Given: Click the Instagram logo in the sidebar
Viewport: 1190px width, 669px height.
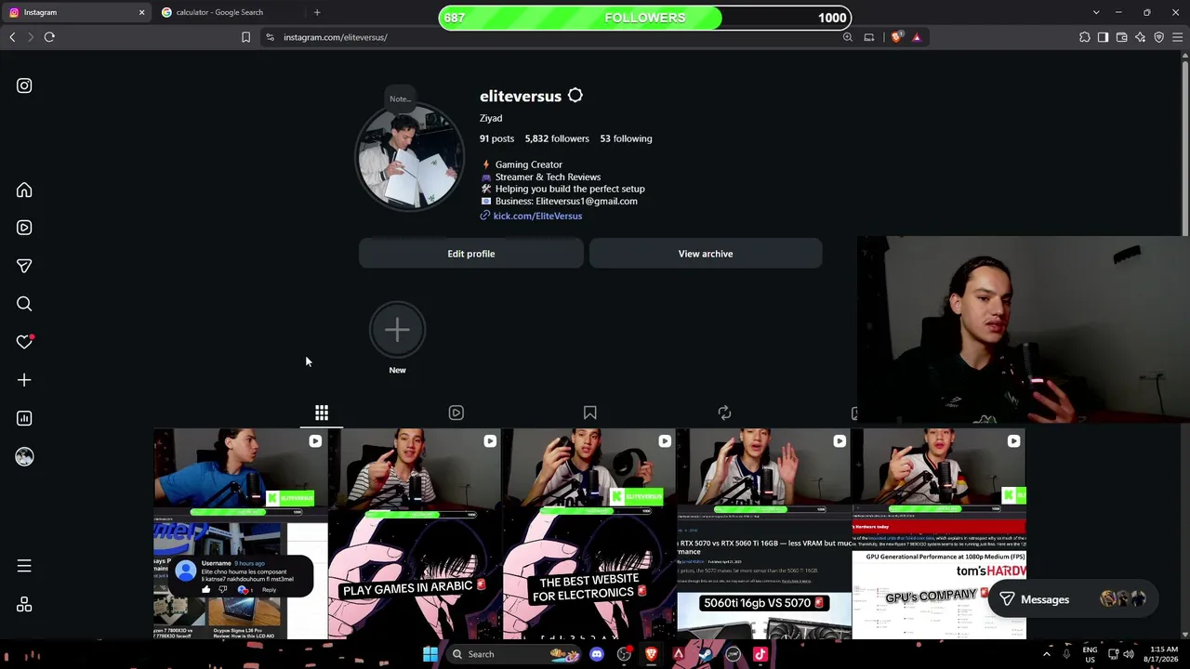Looking at the screenshot, I should point(24,85).
